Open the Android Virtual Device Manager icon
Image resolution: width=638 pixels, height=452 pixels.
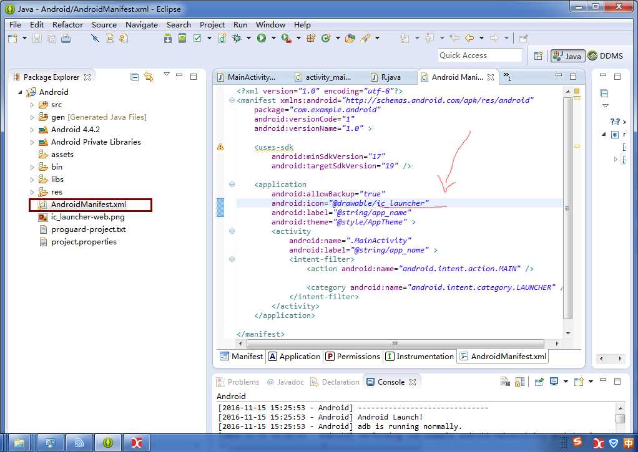coord(182,39)
